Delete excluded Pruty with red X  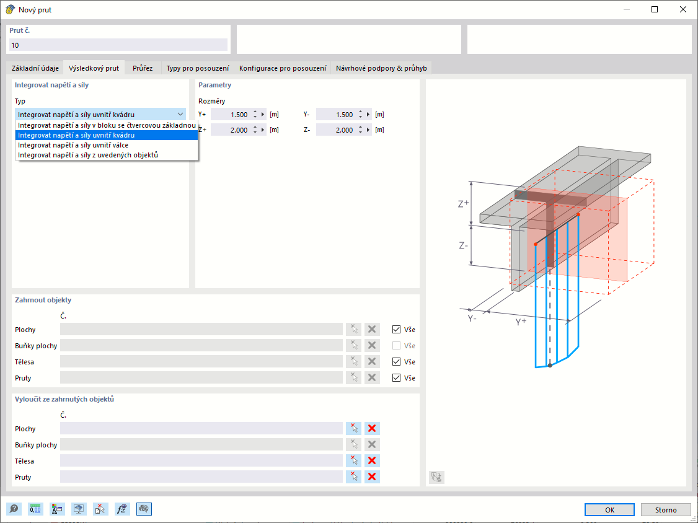[372, 477]
